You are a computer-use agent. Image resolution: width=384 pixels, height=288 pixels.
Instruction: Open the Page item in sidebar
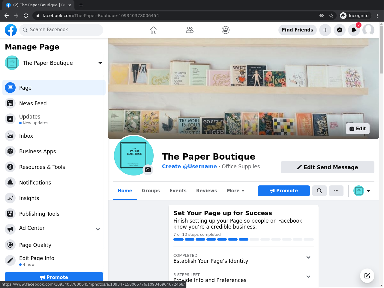click(54, 88)
